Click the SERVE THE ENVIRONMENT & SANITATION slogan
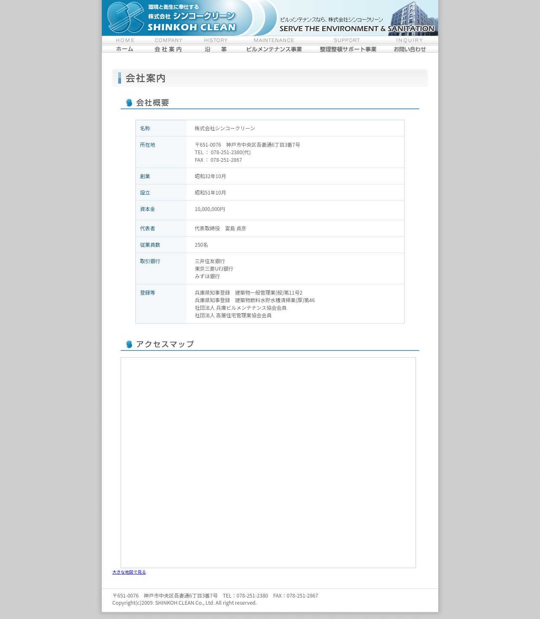540x619 pixels. click(x=357, y=29)
